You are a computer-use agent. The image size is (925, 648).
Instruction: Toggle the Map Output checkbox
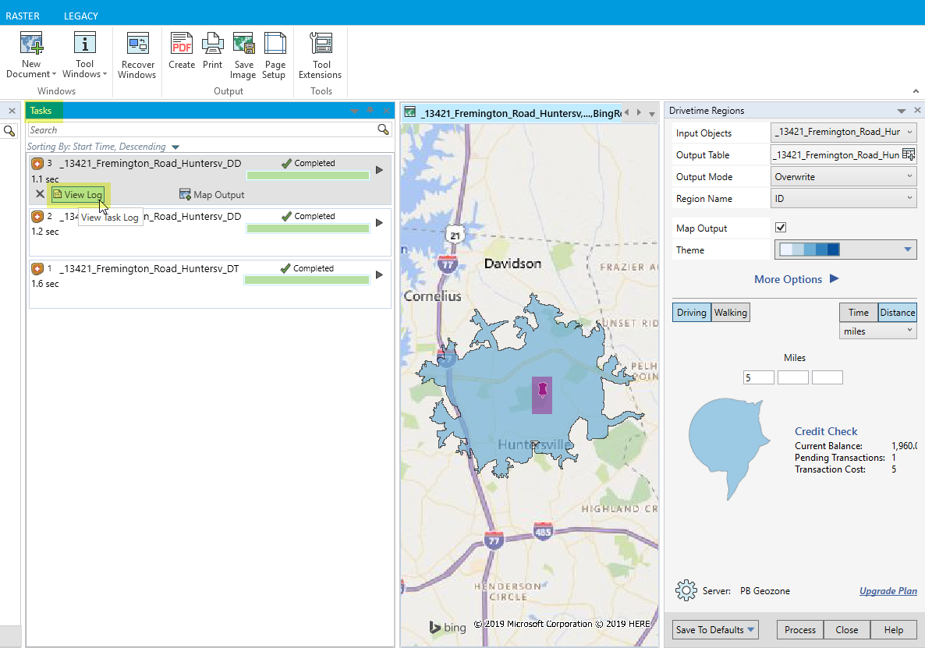coord(781,228)
